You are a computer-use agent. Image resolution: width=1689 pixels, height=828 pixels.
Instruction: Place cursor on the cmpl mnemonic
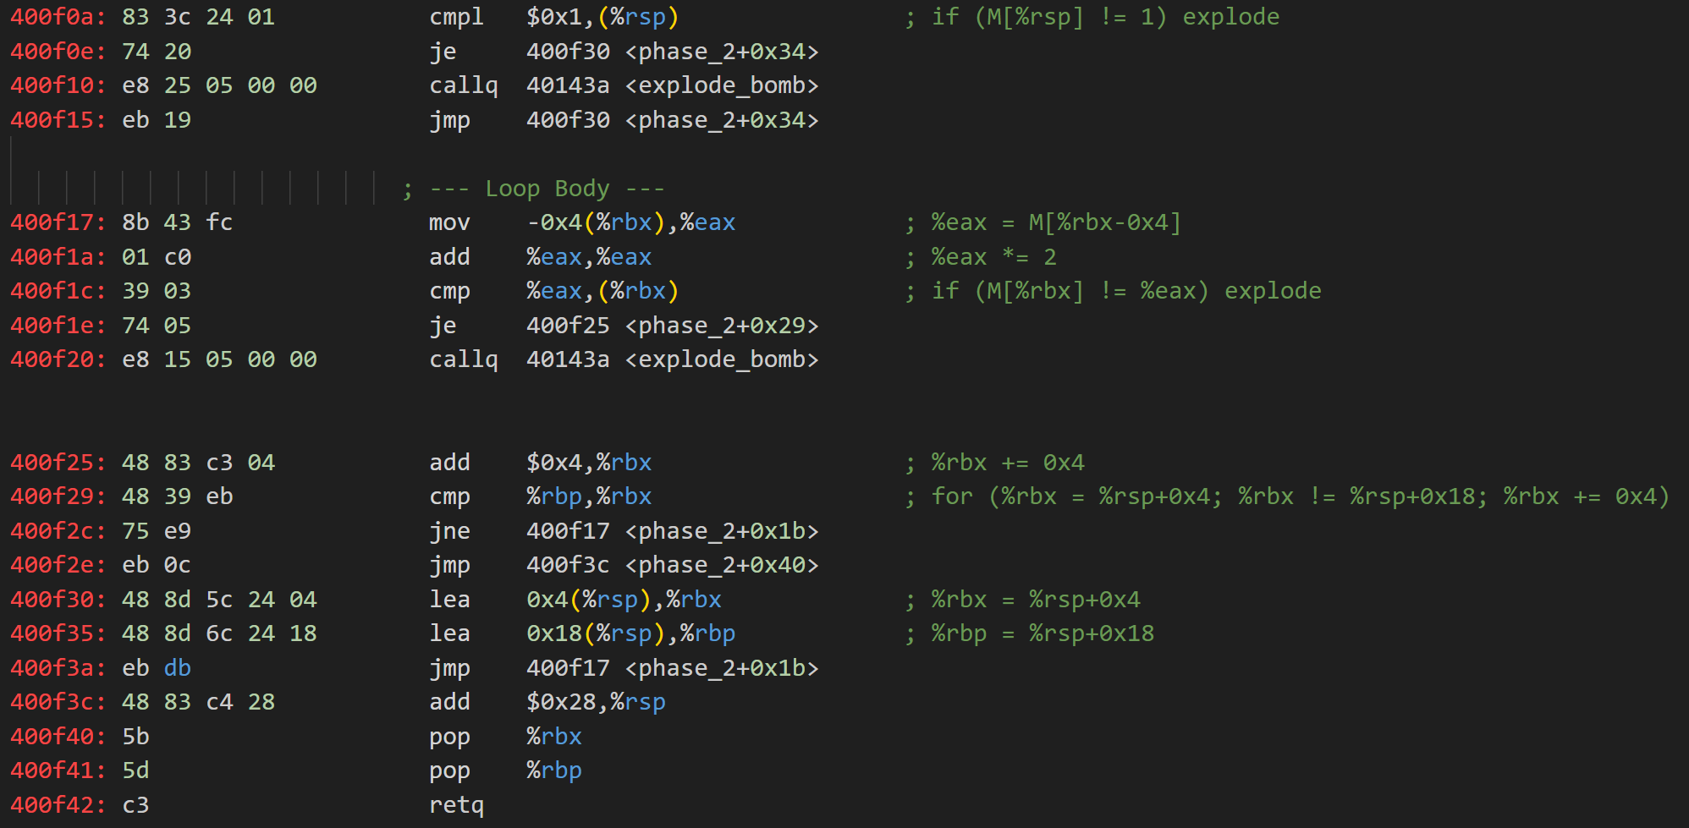click(456, 17)
